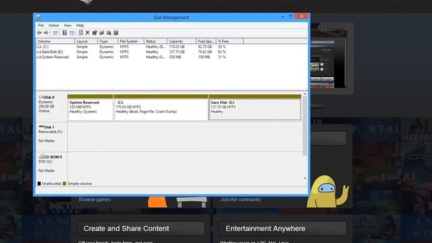This screenshot has width=432, height=243.
Task: Click the scrollbar down arrow in disk pane
Action: tap(304, 178)
